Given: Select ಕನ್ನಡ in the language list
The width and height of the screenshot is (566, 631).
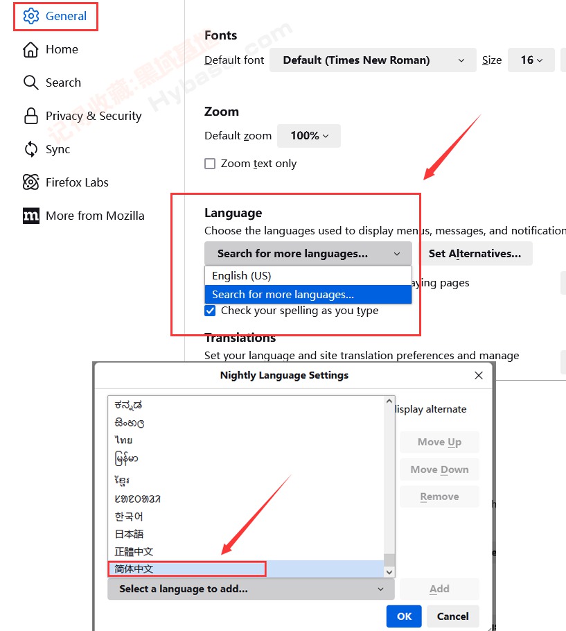Looking at the screenshot, I should point(246,405).
